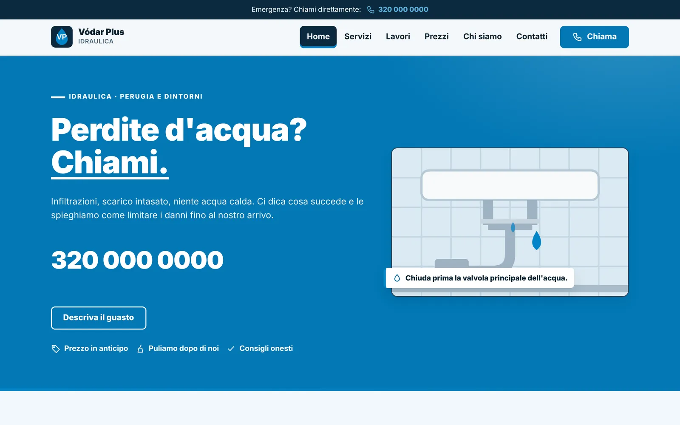This screenshot has height=425, width=680.
Task: Click the water drop icon in the valve tip
Action: pos(397,278)
